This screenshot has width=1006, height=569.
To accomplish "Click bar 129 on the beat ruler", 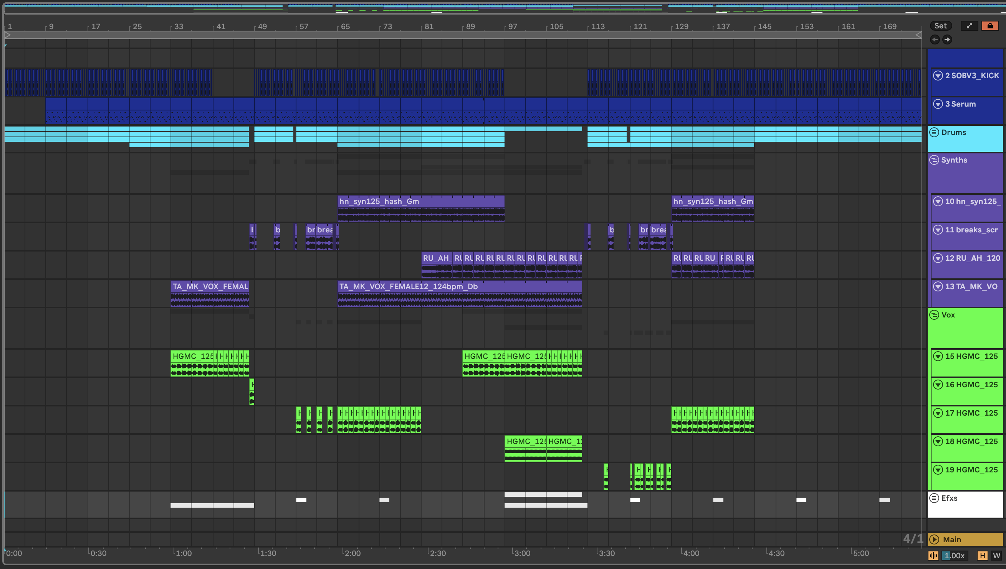I will (681, 26).
